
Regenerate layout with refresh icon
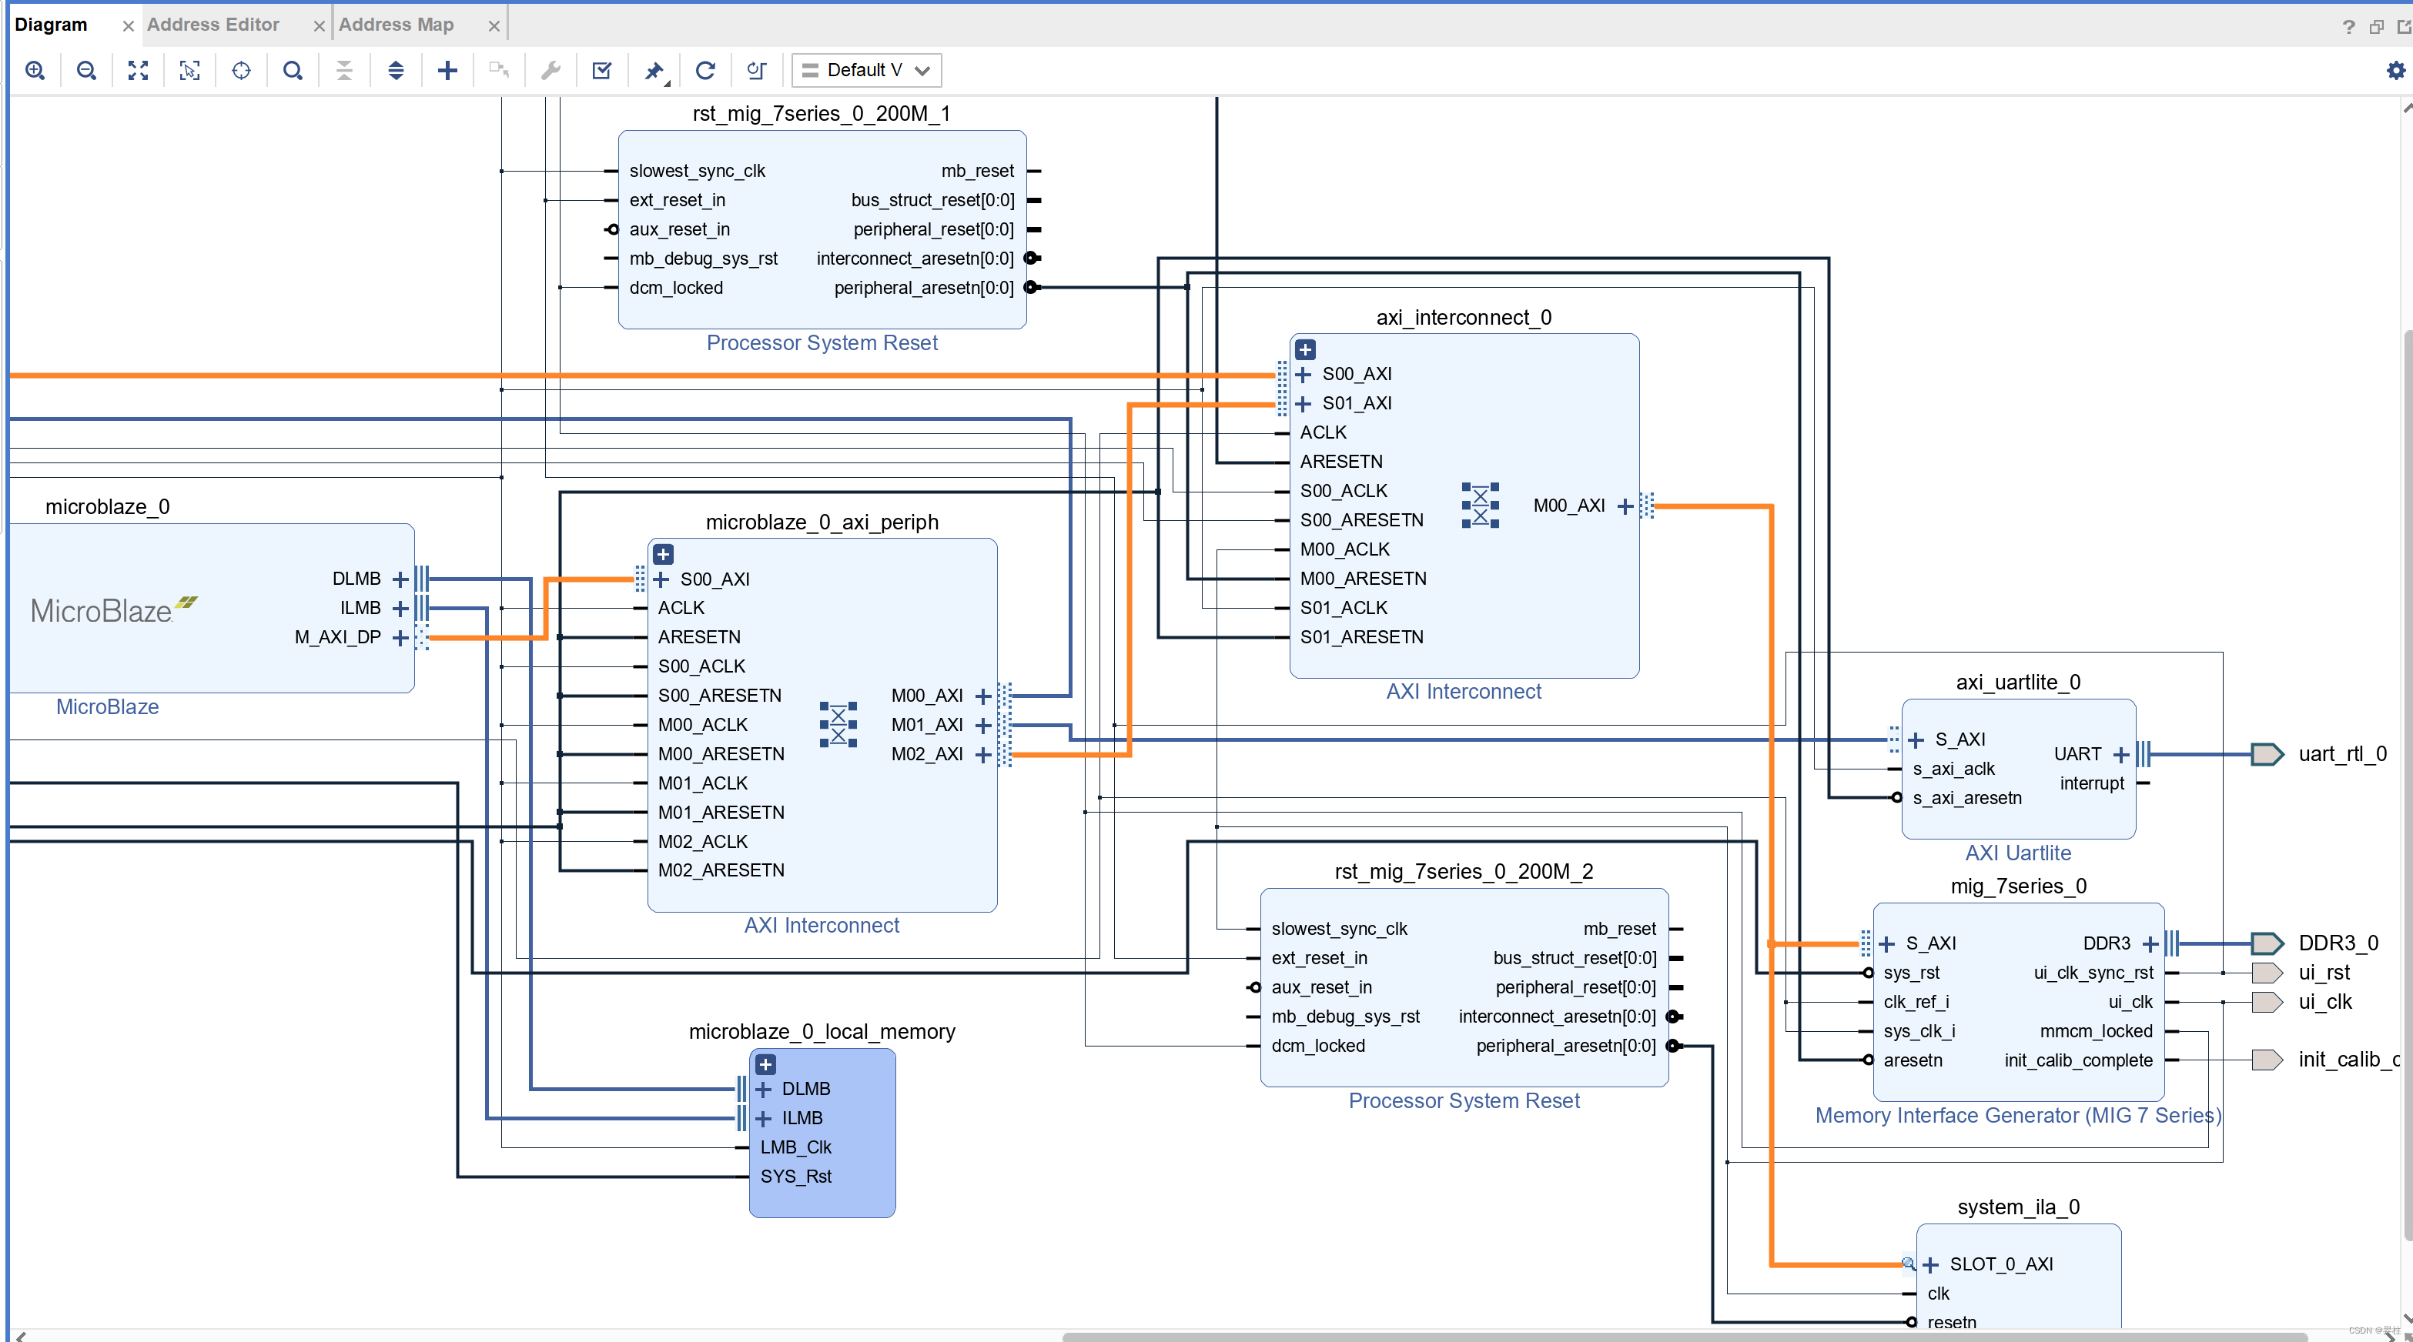[x=704, y=70]
